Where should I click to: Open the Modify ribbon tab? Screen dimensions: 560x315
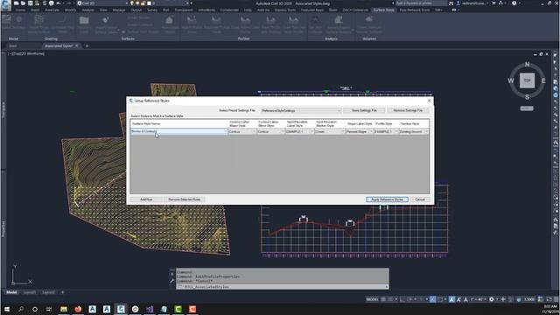[70, 10]
